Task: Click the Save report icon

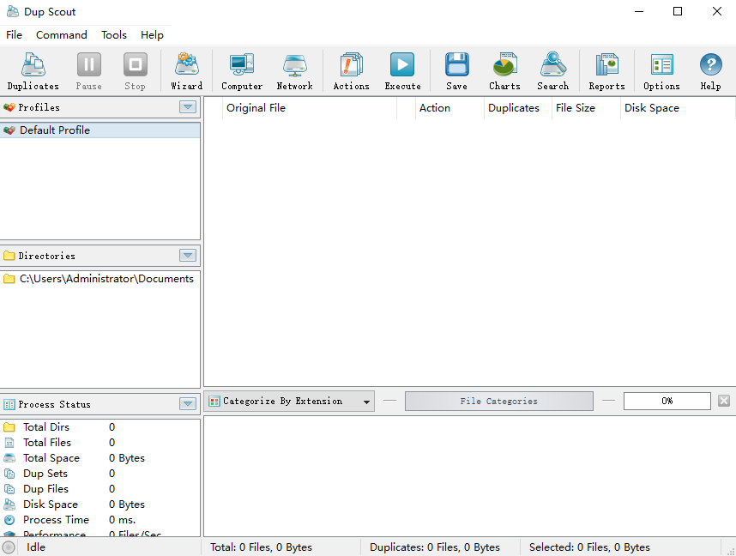Action: pyautogui.click(x=456, y=71)
